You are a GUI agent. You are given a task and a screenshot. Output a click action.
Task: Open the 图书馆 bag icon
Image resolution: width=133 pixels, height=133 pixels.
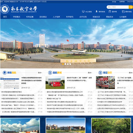tap(110, 11)
